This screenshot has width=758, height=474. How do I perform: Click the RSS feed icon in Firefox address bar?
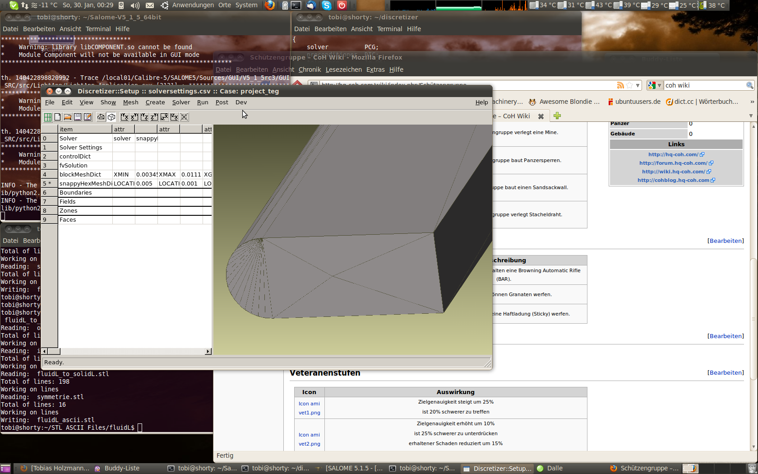[620, 85]
